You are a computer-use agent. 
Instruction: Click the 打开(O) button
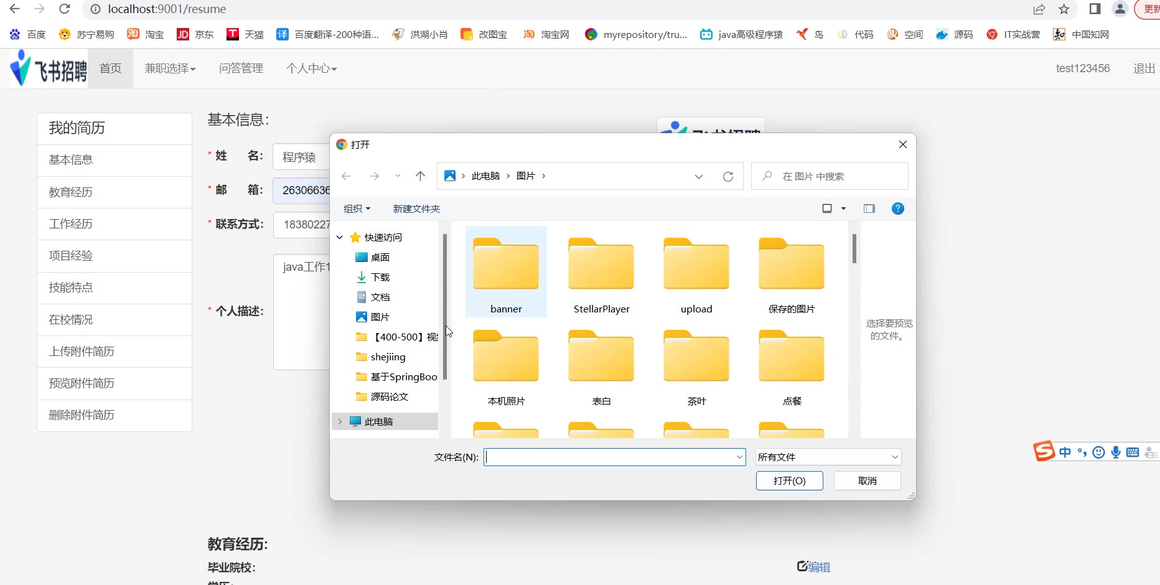tap(789, 480)
